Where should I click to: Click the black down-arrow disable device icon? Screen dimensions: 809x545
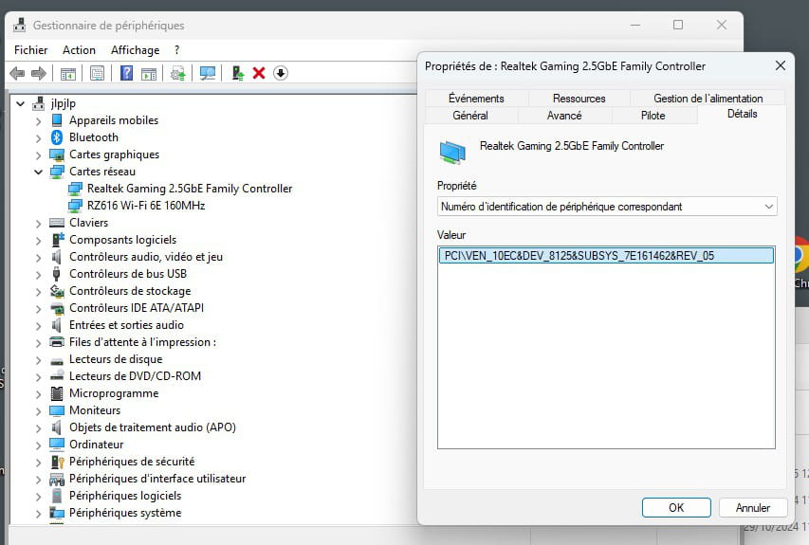(281, 73)
